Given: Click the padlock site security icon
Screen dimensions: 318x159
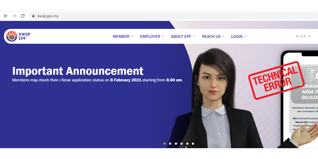Looking at the screenshot, I should point(33,16).
